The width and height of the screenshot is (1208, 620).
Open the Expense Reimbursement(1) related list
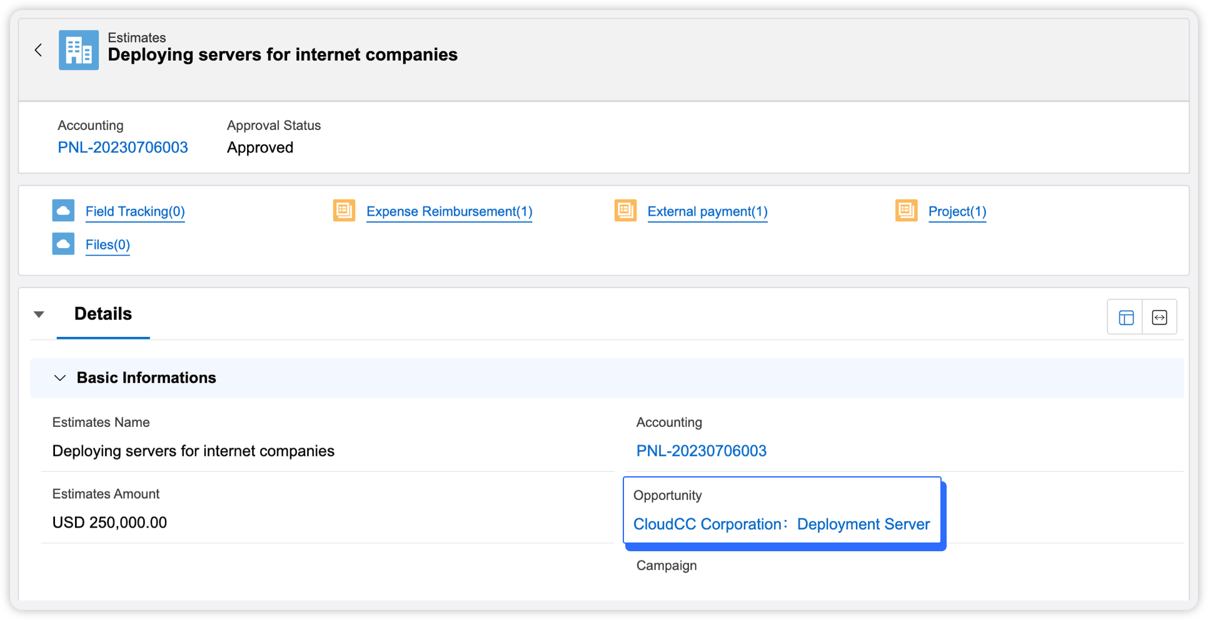[449, 211]
